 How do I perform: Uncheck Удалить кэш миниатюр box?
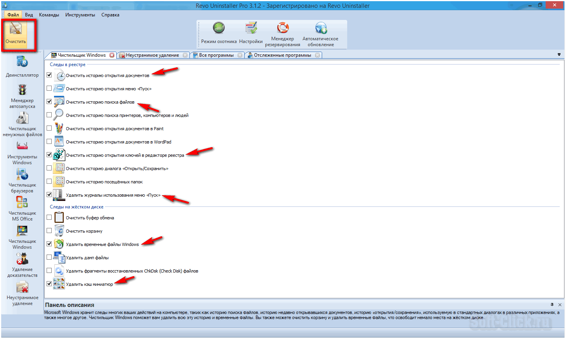49,283
